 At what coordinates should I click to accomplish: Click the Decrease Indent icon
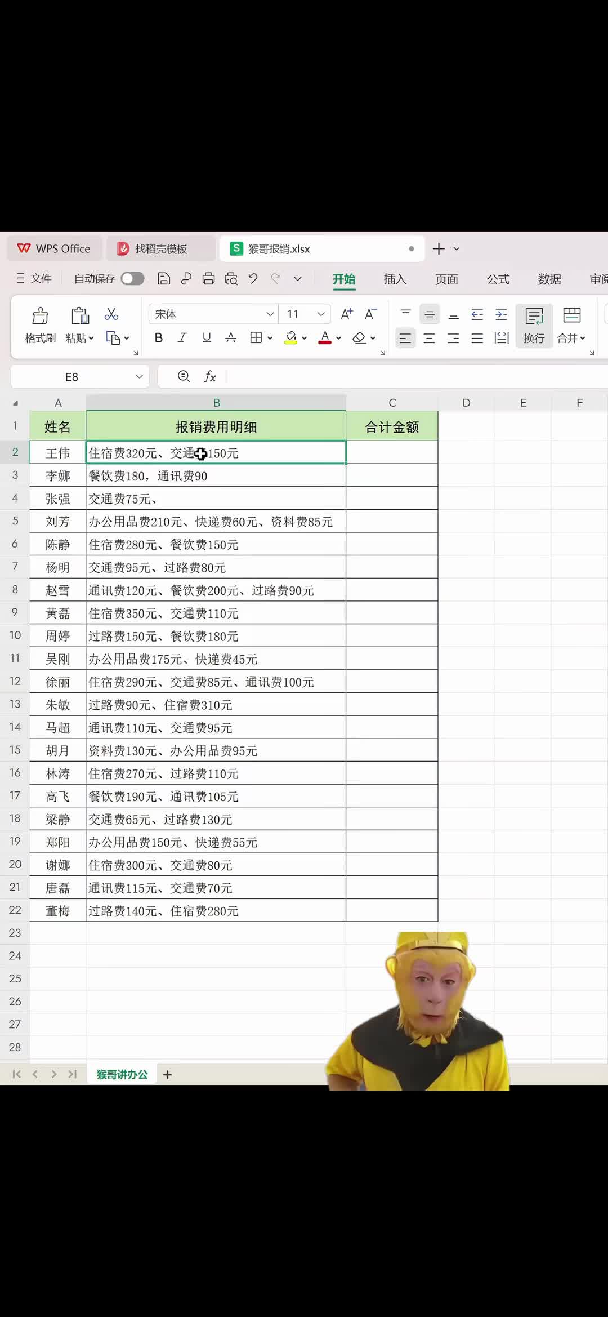coord(477,314)
